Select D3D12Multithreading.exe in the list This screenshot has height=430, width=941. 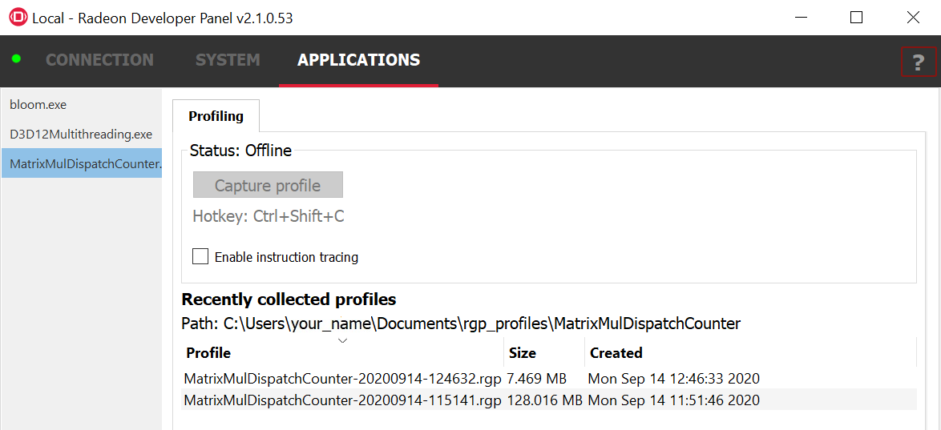tap(81, 135)
